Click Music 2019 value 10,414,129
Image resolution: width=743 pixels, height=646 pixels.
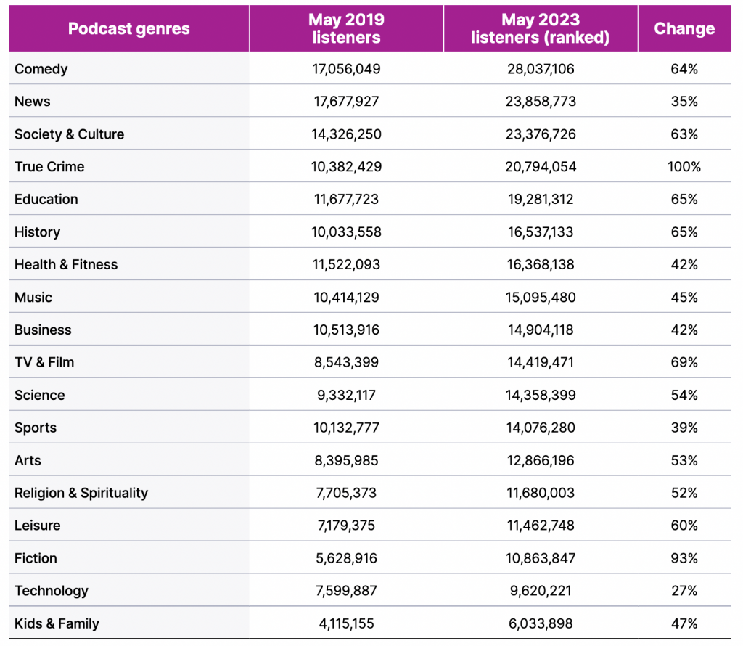point(346,297)
